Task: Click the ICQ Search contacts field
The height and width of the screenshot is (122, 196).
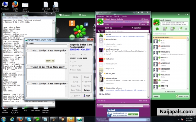Action: [171, 34]
